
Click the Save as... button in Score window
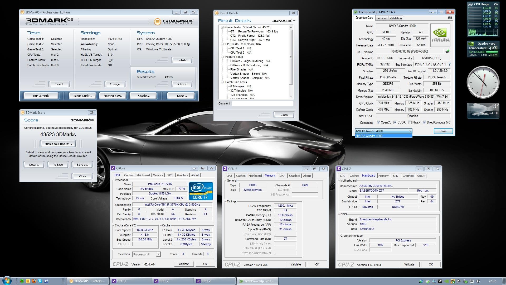pos(83,165)
